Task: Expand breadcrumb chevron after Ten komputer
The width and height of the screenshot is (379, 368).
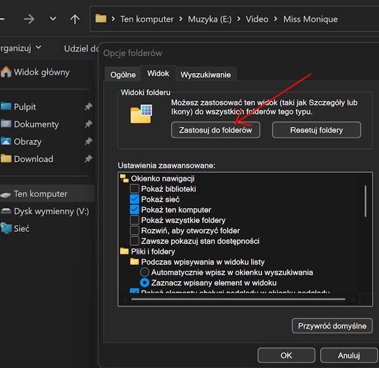Action: [x=181, y=19]
